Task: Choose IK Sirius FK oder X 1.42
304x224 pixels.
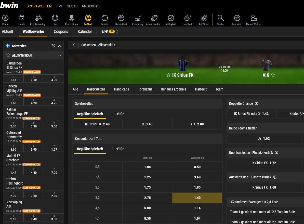Action: [252, 114]
